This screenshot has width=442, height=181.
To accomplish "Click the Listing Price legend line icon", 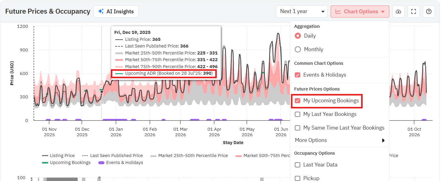I will click(45, 156).
